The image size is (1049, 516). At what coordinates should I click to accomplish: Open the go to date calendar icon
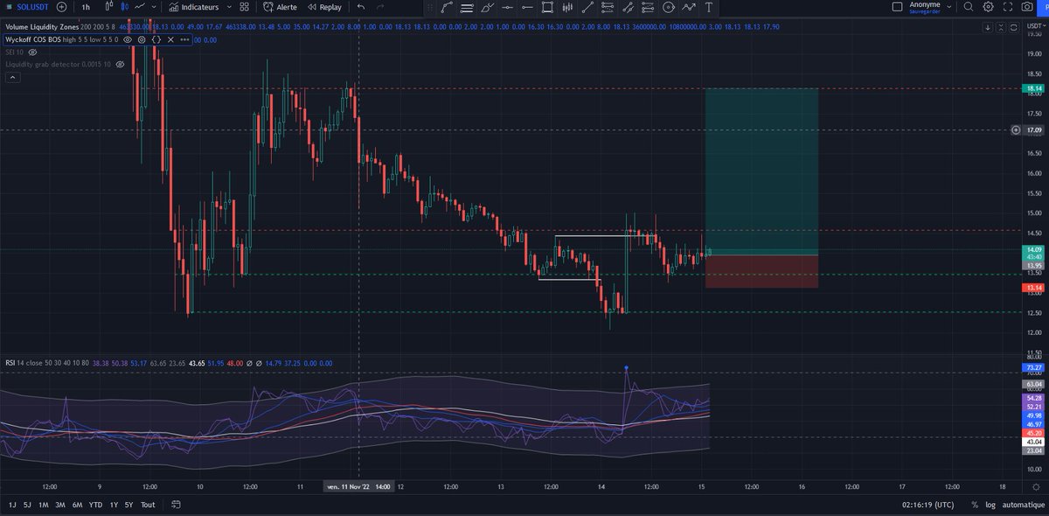point(177,505)
